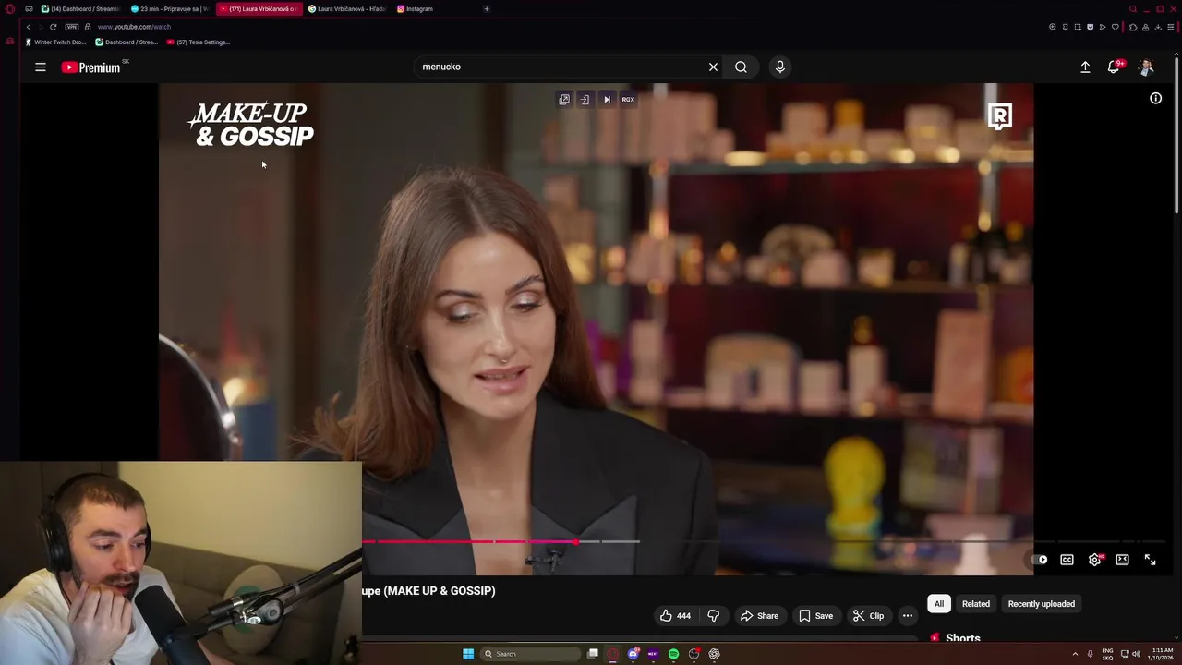1182x665 pixels.
Task: Open the Windows Start menu
Action: coord(468,654)
